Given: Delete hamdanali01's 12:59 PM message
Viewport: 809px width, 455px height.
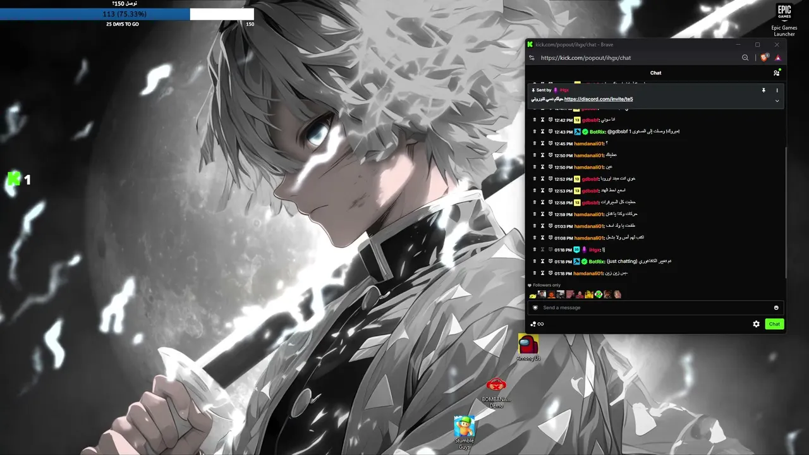Looking at the screenshot, I should pyautogui.click(x=535, y=214).
